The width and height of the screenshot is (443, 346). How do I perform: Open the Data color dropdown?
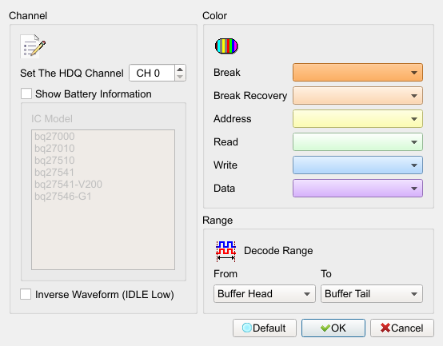pyautogui.click(x=357, y=189)
